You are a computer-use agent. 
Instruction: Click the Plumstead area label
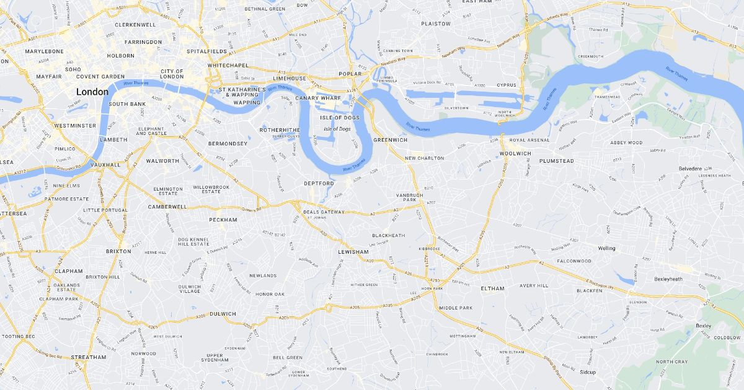coord(557,161)
